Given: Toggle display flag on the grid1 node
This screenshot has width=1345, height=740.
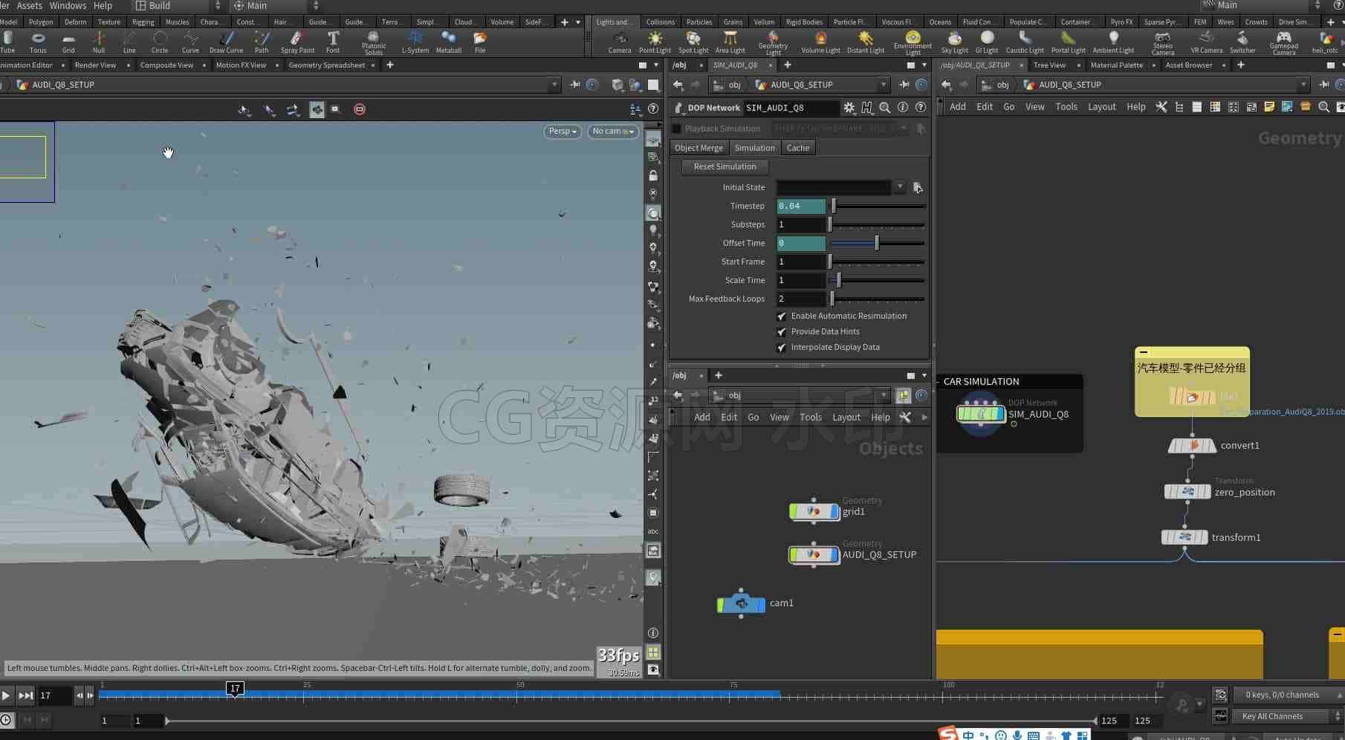Looking at the screenshot, I should pos(835,511).
